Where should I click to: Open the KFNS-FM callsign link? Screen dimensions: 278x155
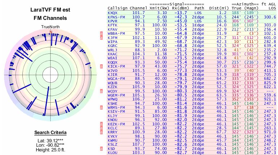pyautogui.click(x=116, y=17)
